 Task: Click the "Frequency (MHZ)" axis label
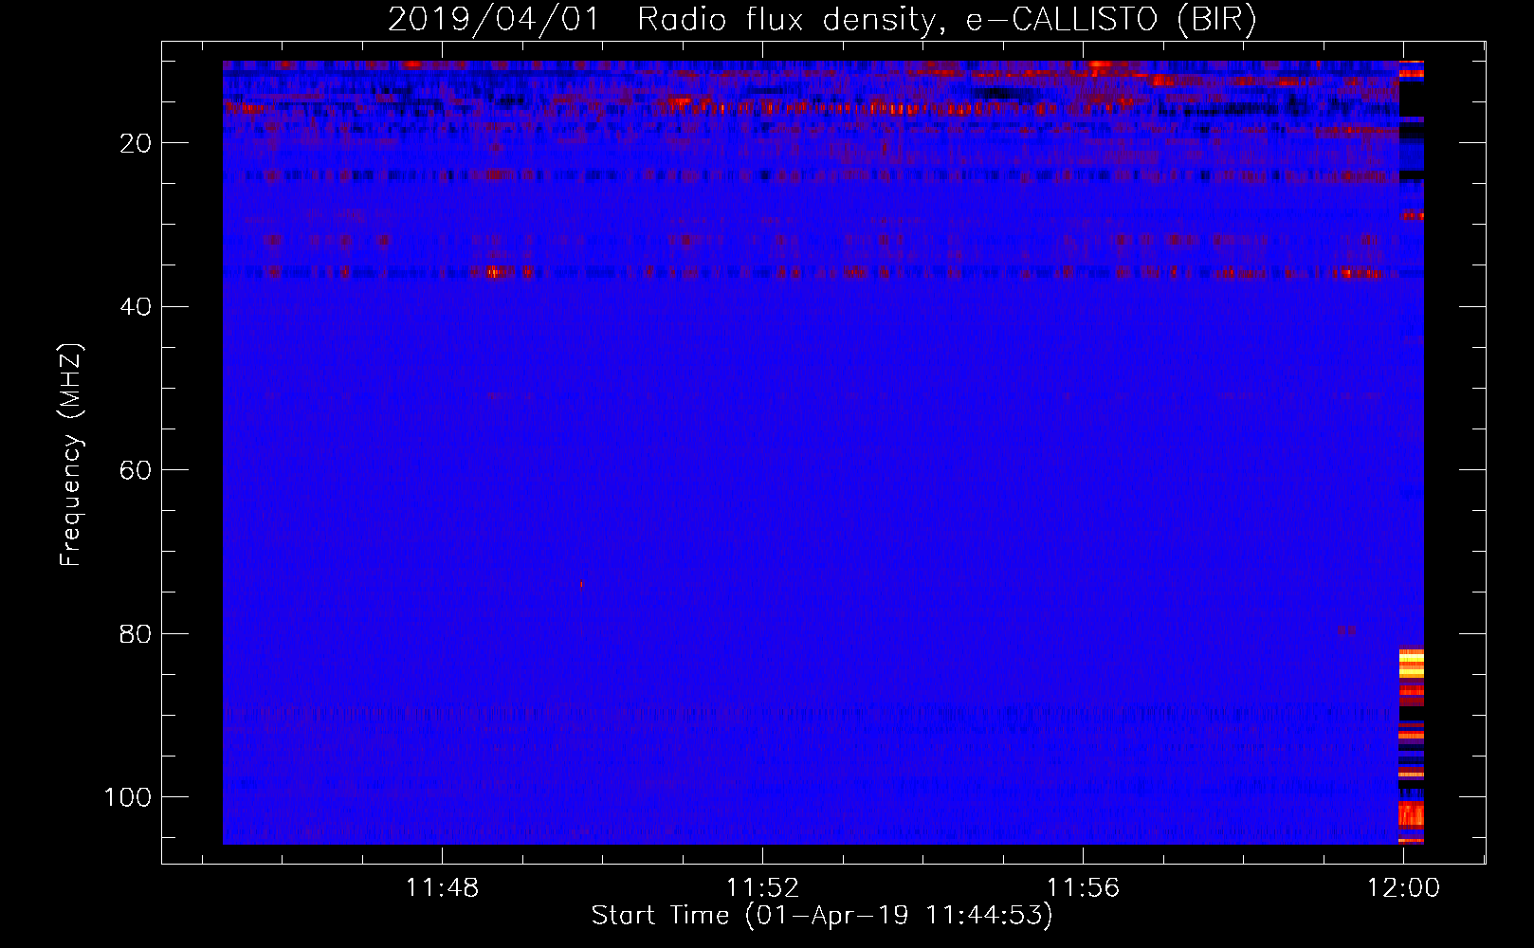click(x=71, y=455)
